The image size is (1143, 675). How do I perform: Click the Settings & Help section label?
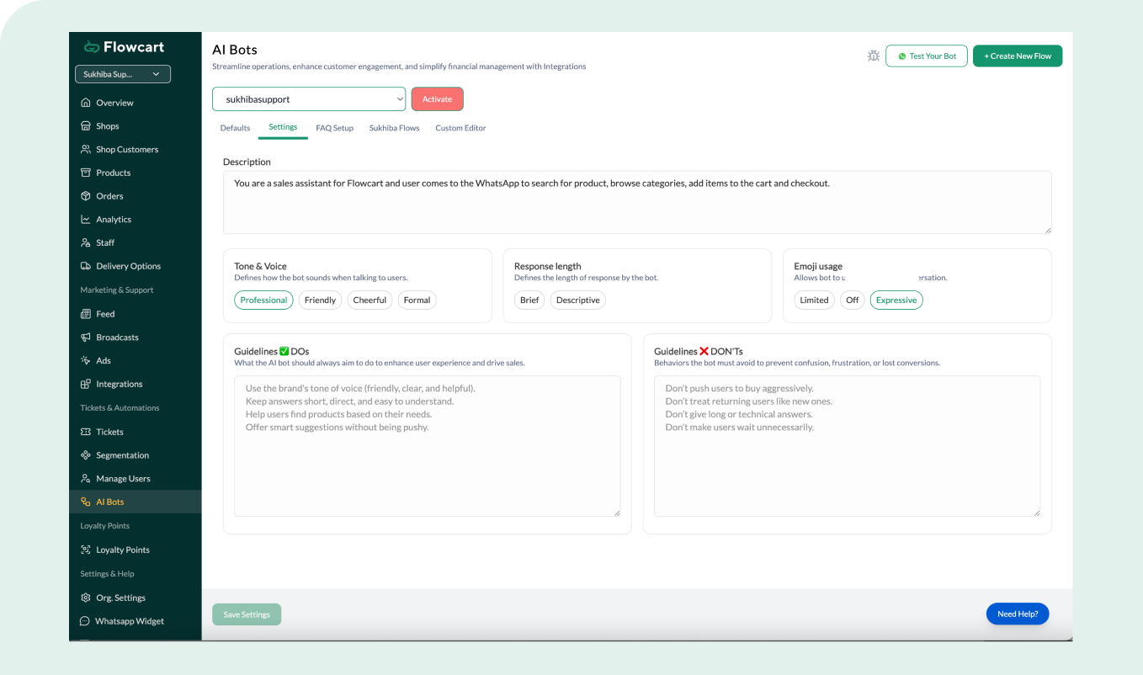point(107,574)
